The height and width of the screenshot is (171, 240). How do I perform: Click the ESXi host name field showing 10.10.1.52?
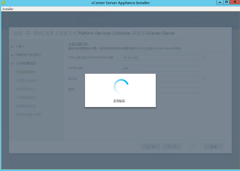click(161, 58)
